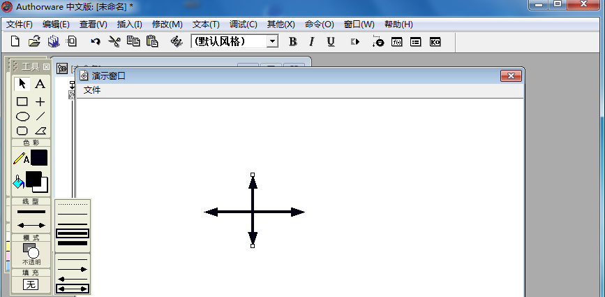Screen dimensions: 605x297
Task: Select the straight line plus tool
Action: 40,101
